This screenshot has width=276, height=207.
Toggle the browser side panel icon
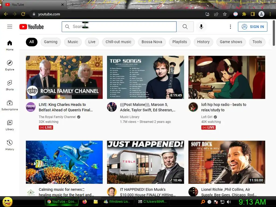click(253, 14)
